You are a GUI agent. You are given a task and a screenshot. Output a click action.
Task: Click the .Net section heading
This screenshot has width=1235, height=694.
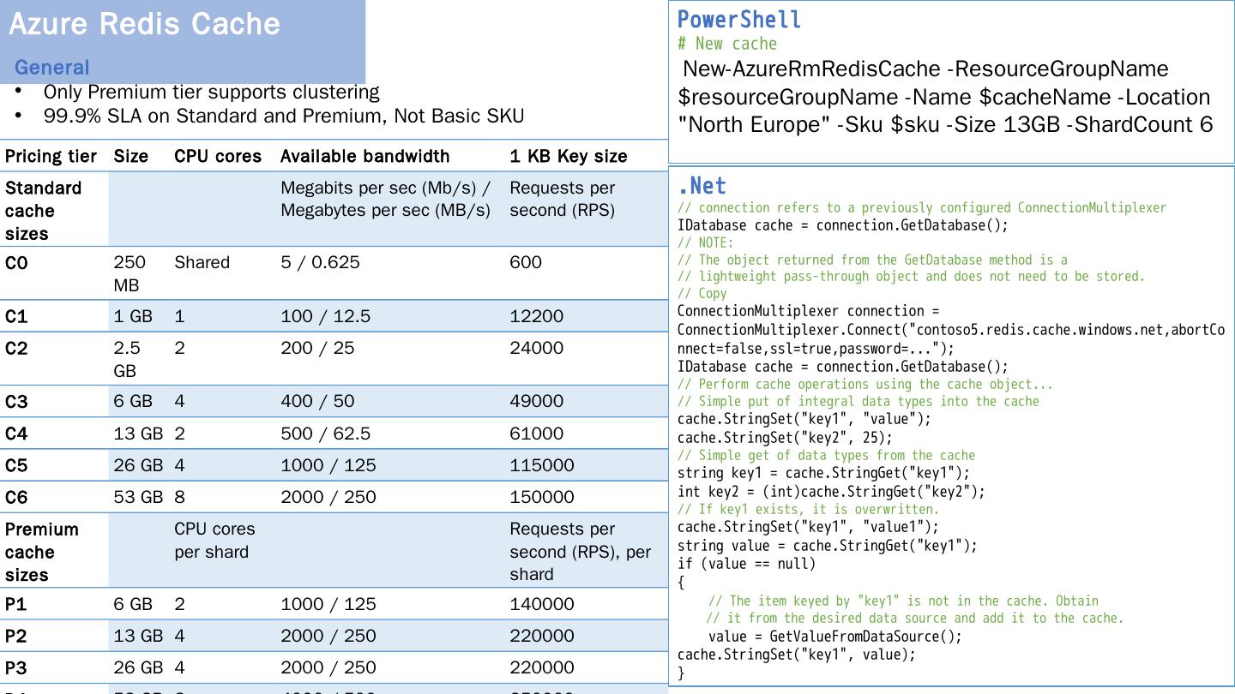click(702, 186)
